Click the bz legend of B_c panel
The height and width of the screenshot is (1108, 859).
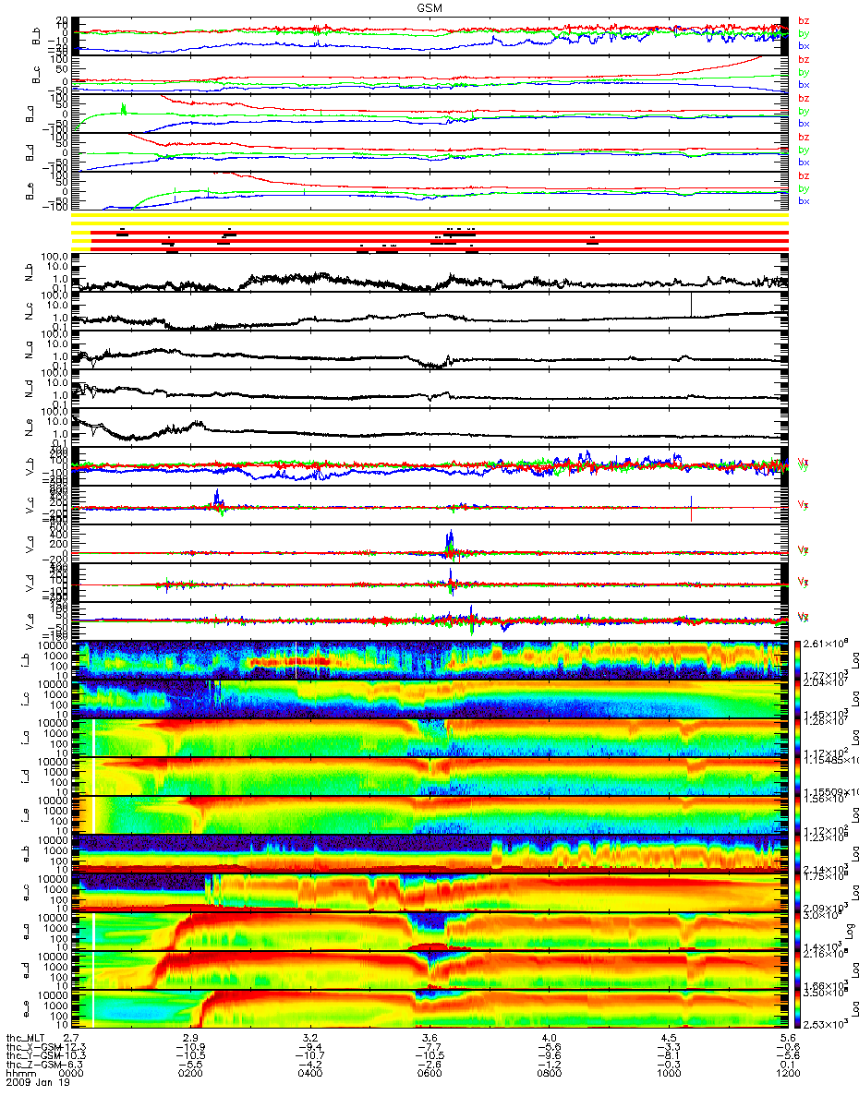point(804,60)
